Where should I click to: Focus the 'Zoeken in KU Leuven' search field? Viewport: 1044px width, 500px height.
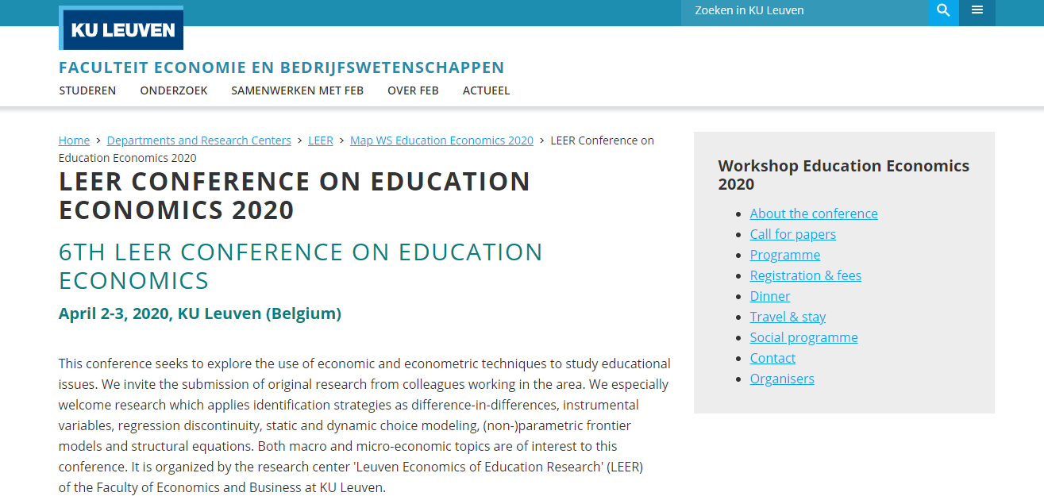[805, 10]
